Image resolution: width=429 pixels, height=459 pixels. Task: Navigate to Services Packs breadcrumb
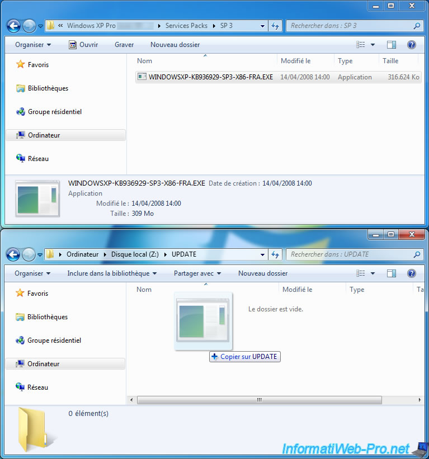click(x=186, y=26)
